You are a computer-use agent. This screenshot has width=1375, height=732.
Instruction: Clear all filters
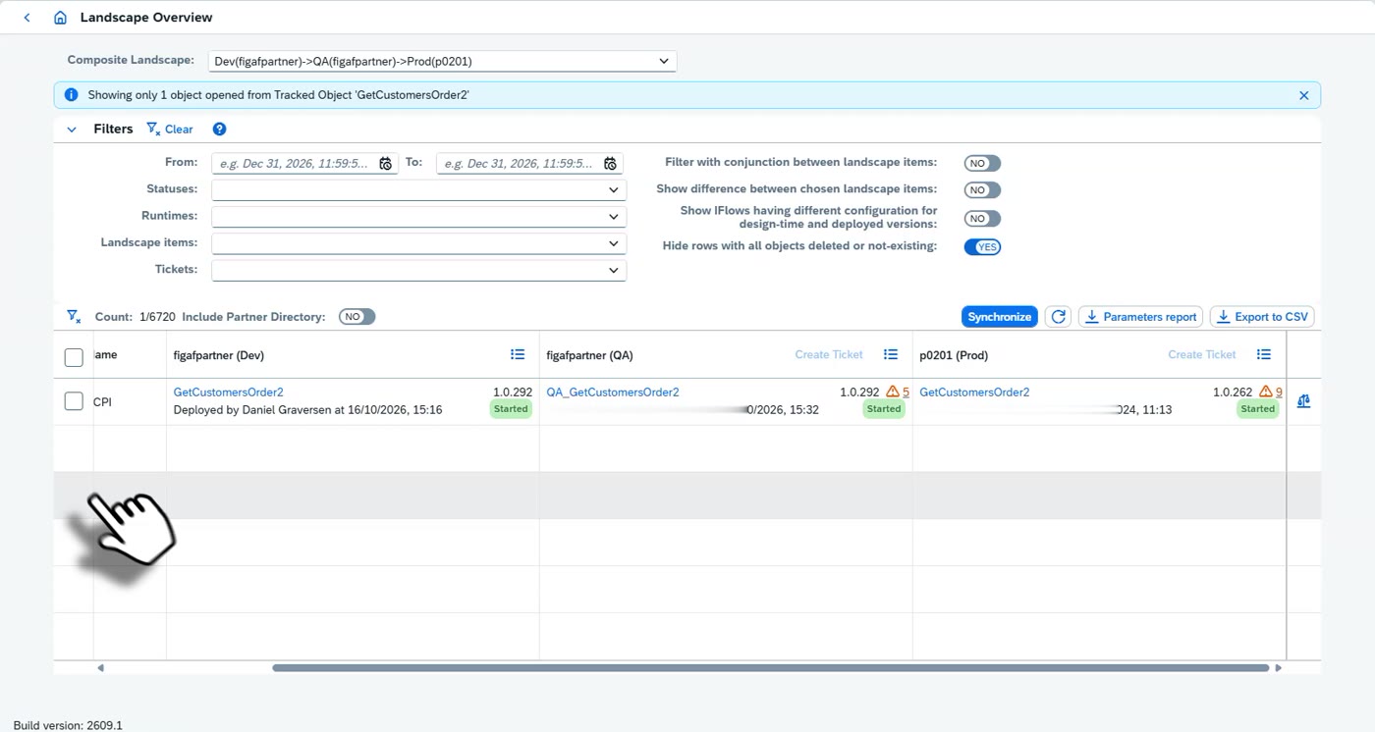click(170, 130)
